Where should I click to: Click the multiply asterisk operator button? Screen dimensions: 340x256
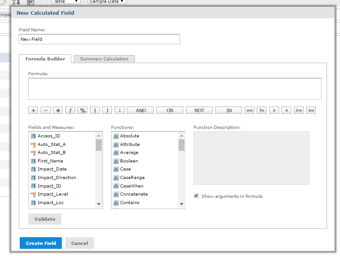(x=58, y=110)
